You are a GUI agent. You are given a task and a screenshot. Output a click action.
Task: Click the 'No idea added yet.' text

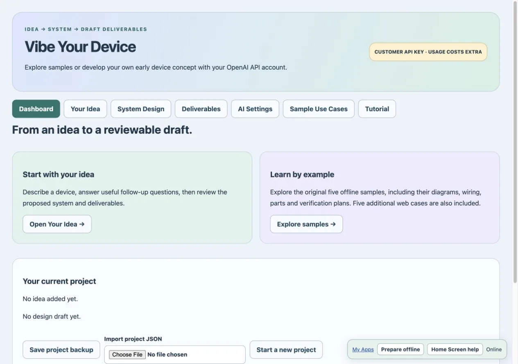pos(50,299)
